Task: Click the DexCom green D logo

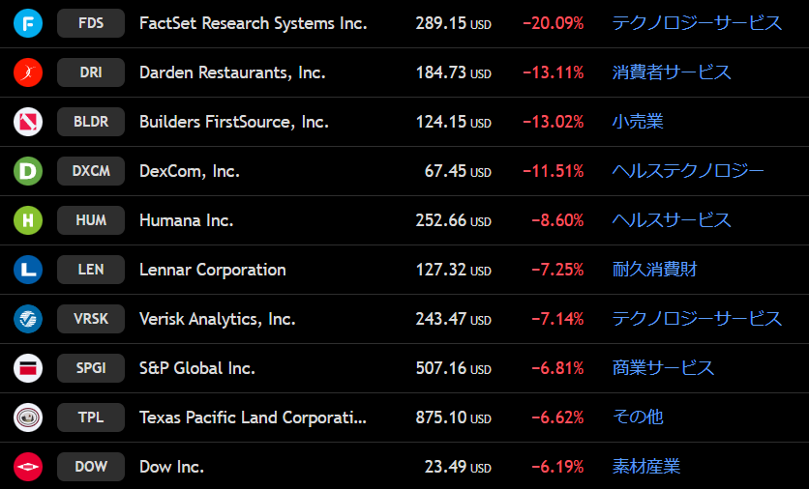Action: tap(28, 171)
